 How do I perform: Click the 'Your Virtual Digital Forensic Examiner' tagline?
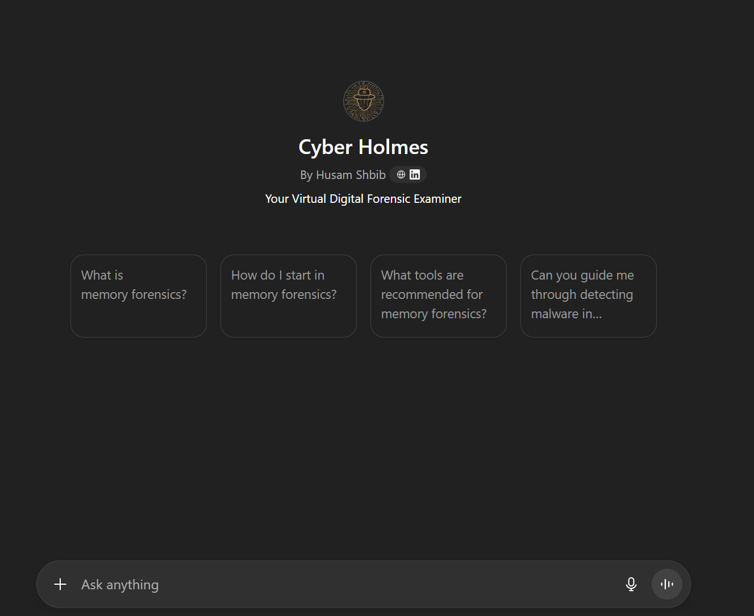363,199
